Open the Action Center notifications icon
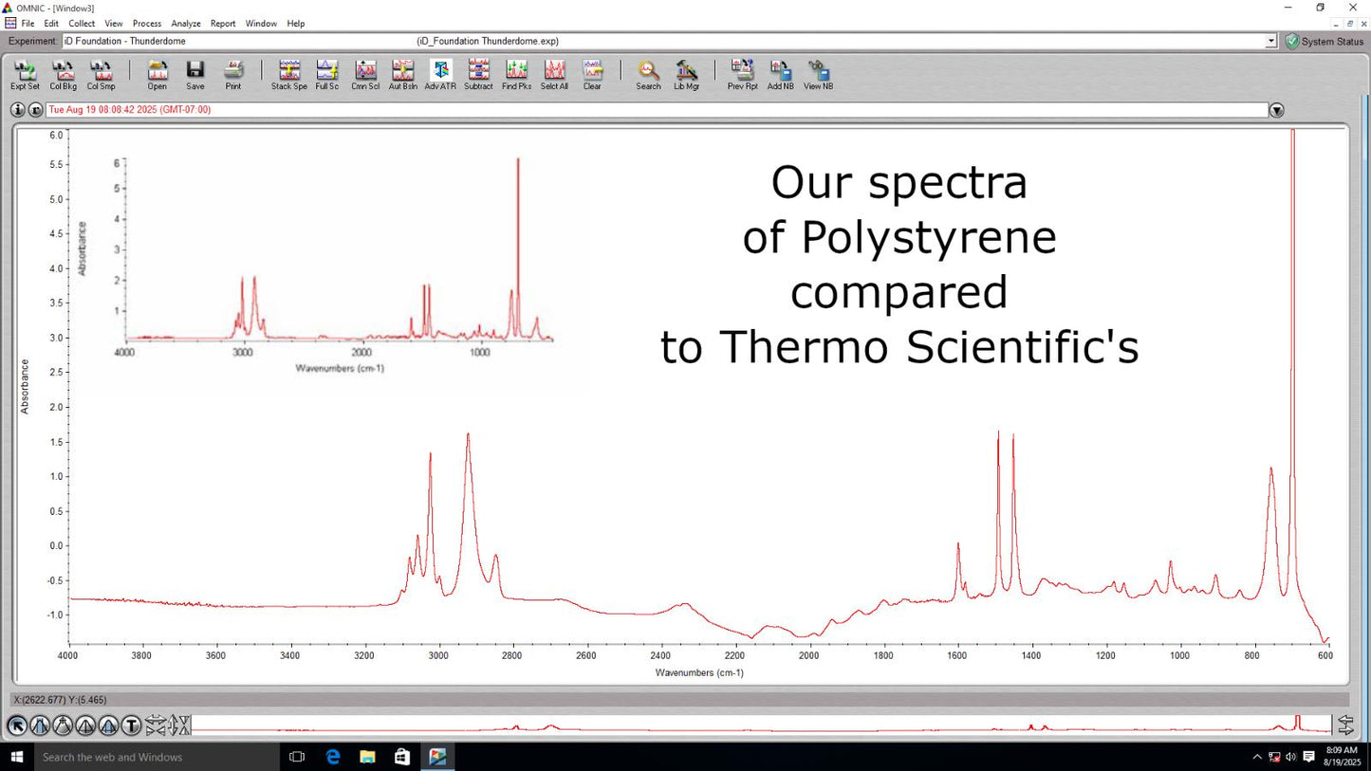The width and height of the screenshot is (1371, 771). click(1309, 757)
